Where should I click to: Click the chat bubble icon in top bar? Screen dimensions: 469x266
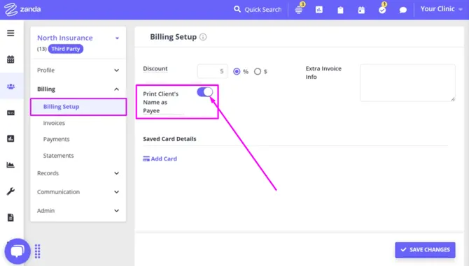point(403,10)
